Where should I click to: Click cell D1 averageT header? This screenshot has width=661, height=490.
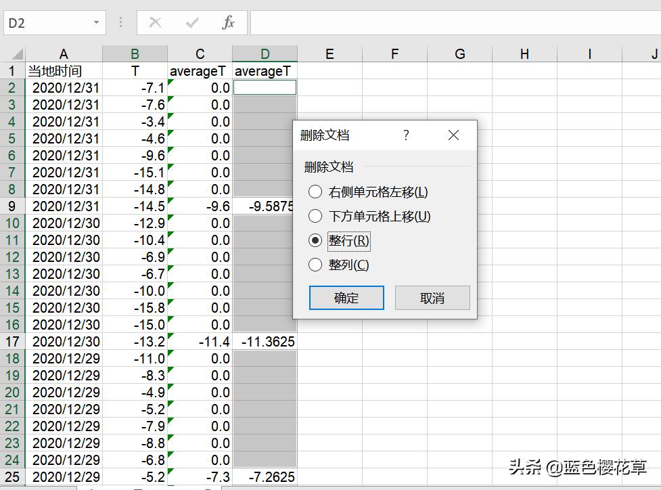point(265,71)
